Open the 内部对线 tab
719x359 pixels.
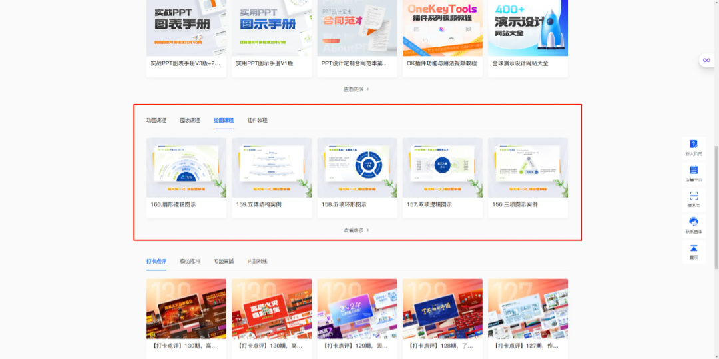[257, 261]
